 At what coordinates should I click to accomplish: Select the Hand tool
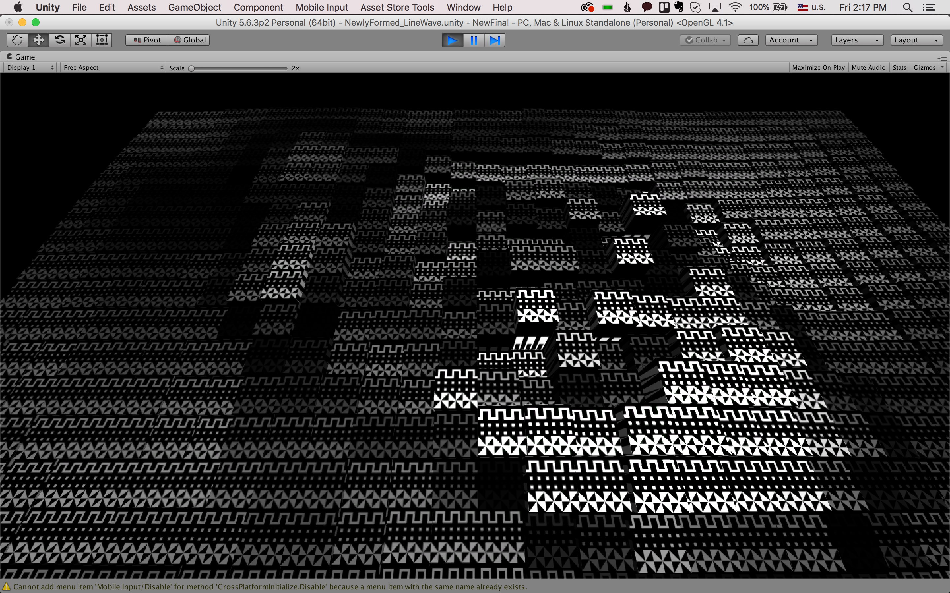(x=17, y=40)
